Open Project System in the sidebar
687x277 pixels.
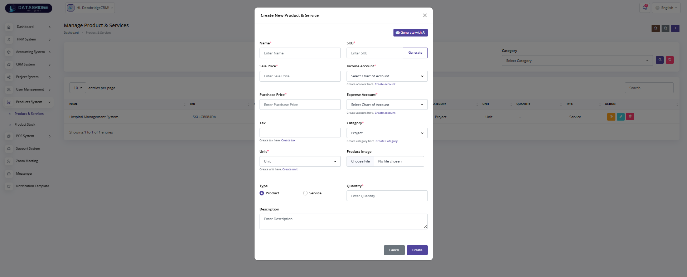tap(29, 77)
